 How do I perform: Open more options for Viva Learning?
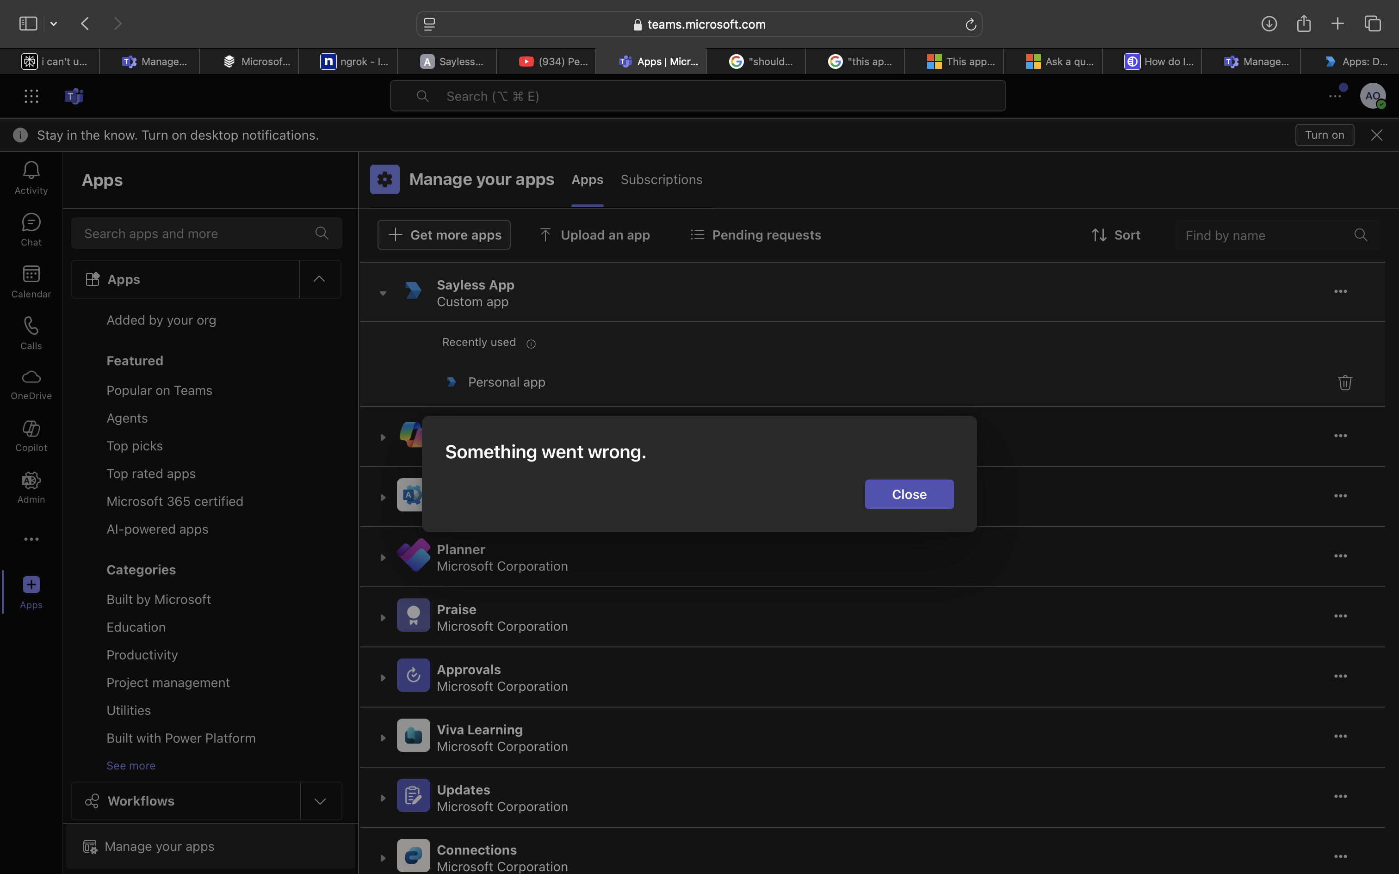tap(1340, 736)
